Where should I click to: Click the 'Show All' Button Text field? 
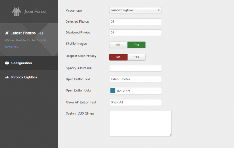point(135,102)
